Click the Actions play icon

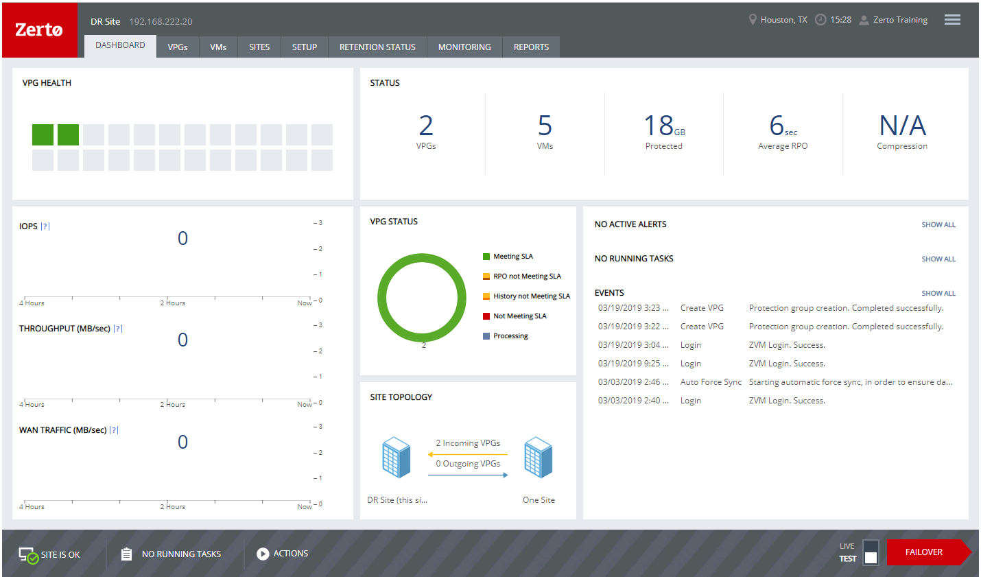click(263, 554)
